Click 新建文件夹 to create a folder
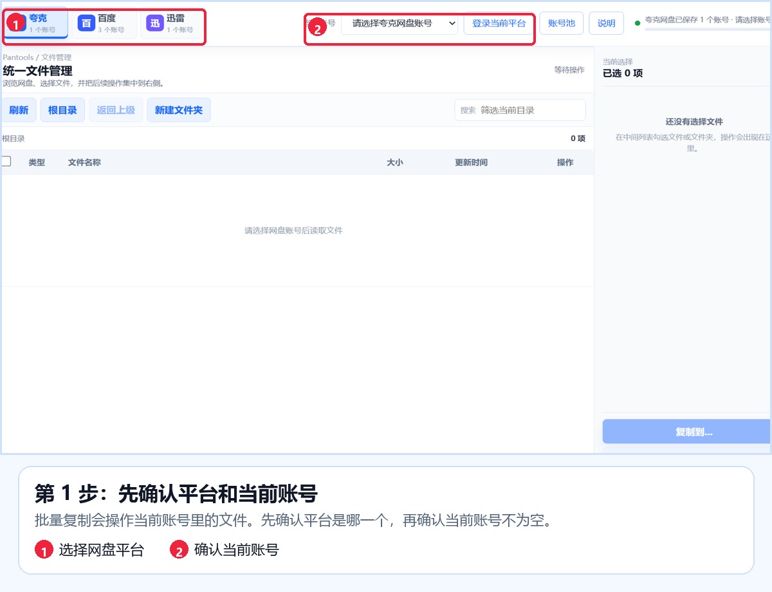The width and height of the screenshot is (772, 592). coord(179,110)
